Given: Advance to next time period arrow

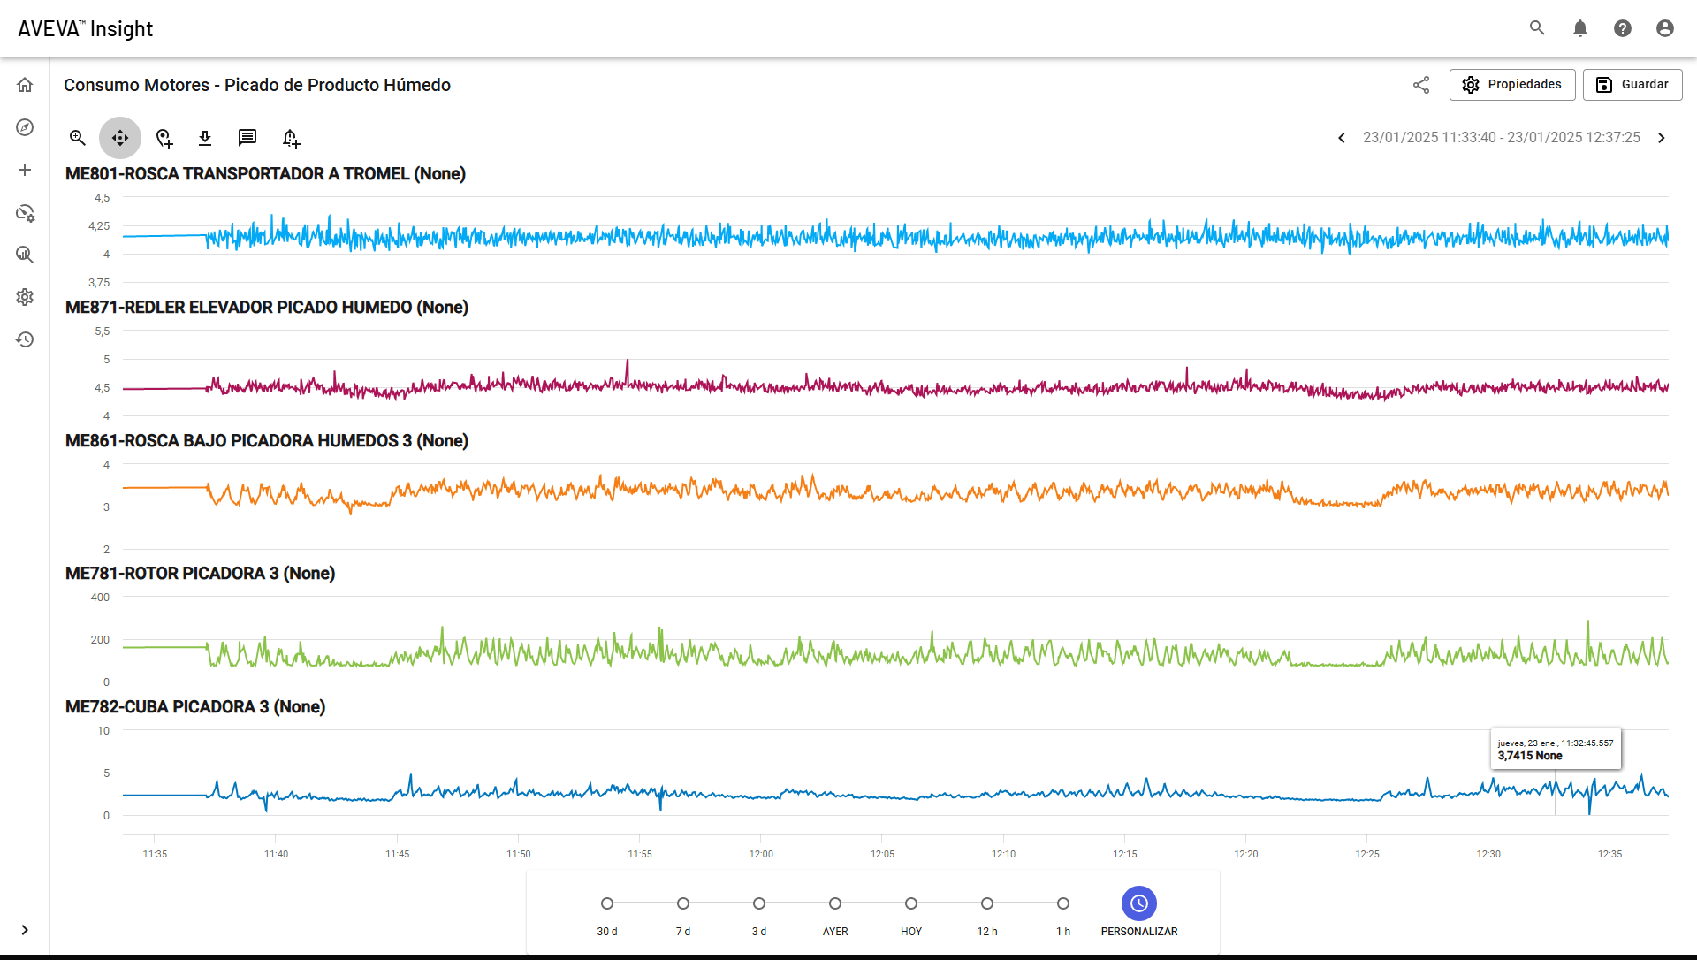Looking at the screenshot, I should click(1662, 138).
